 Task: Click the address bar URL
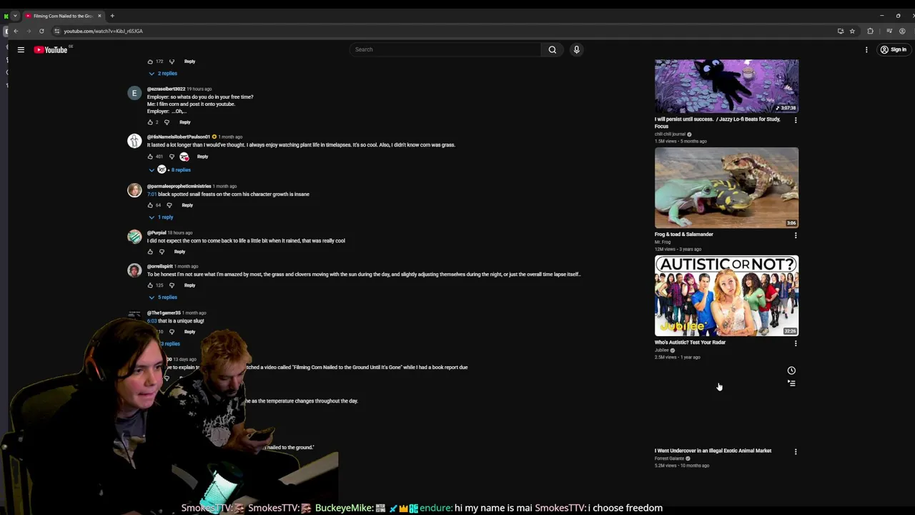(103, 31)
